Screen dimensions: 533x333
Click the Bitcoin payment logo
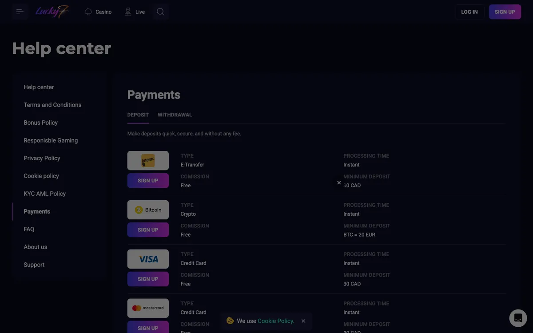[148, 210]
